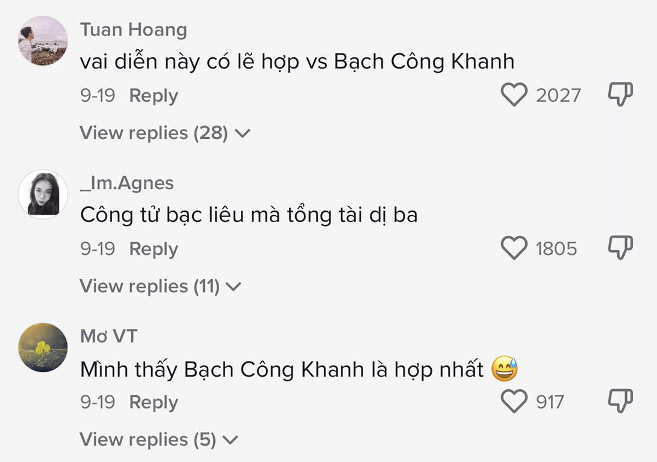Show the 11 replies to _Im.Agnes

pyautogui.click(x=160, y=286)
